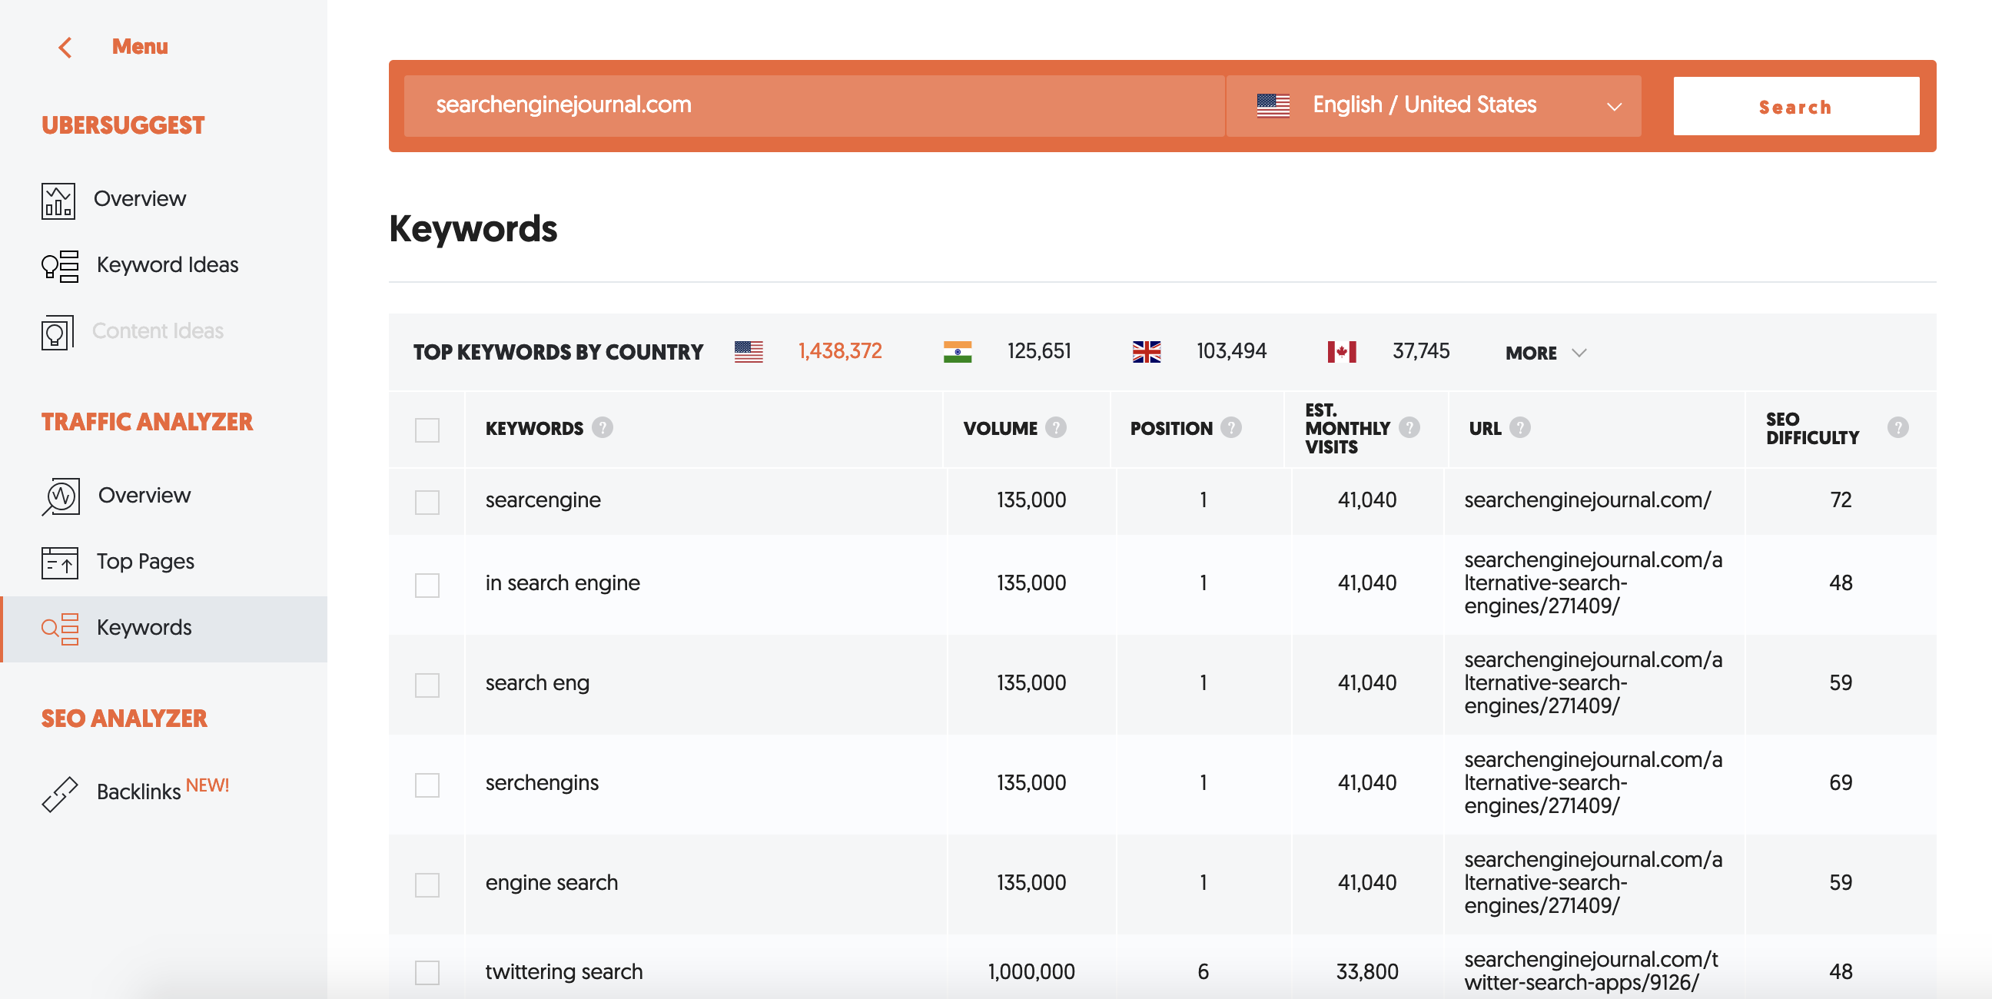This screenshot has height=999, width=1992.
Task: Click the help icon next to VOLUME
Action: pos(1055,427)
